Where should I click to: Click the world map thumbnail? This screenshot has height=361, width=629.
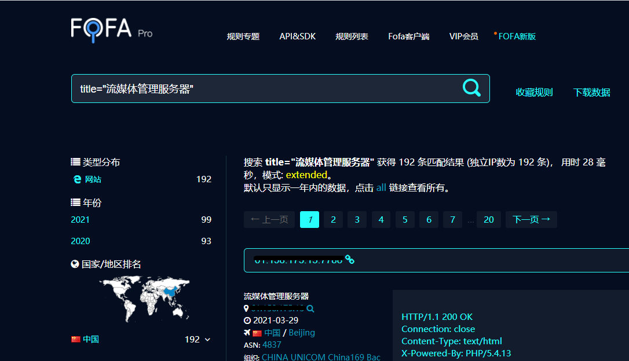pyautogui.click(x=144, y=299)
